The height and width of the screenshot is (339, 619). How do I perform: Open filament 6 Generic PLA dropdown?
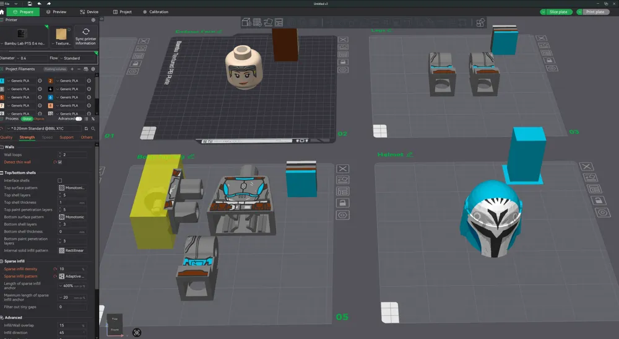click(69, 97)
